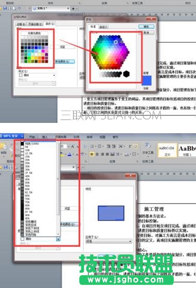196x288 pixels.
Task: Pick the bright green swatch in the fill grid
Action: pos(29,58)
